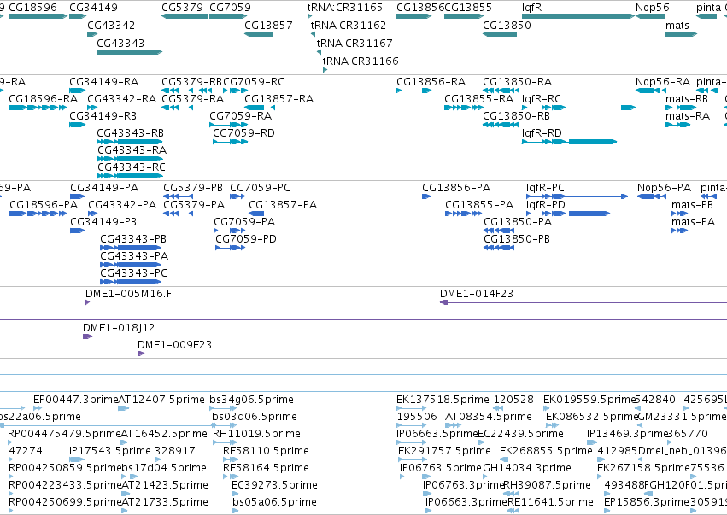Click the DME1-014F23 clone arrow
Screen dimensions: 727x515
point(443,302)
